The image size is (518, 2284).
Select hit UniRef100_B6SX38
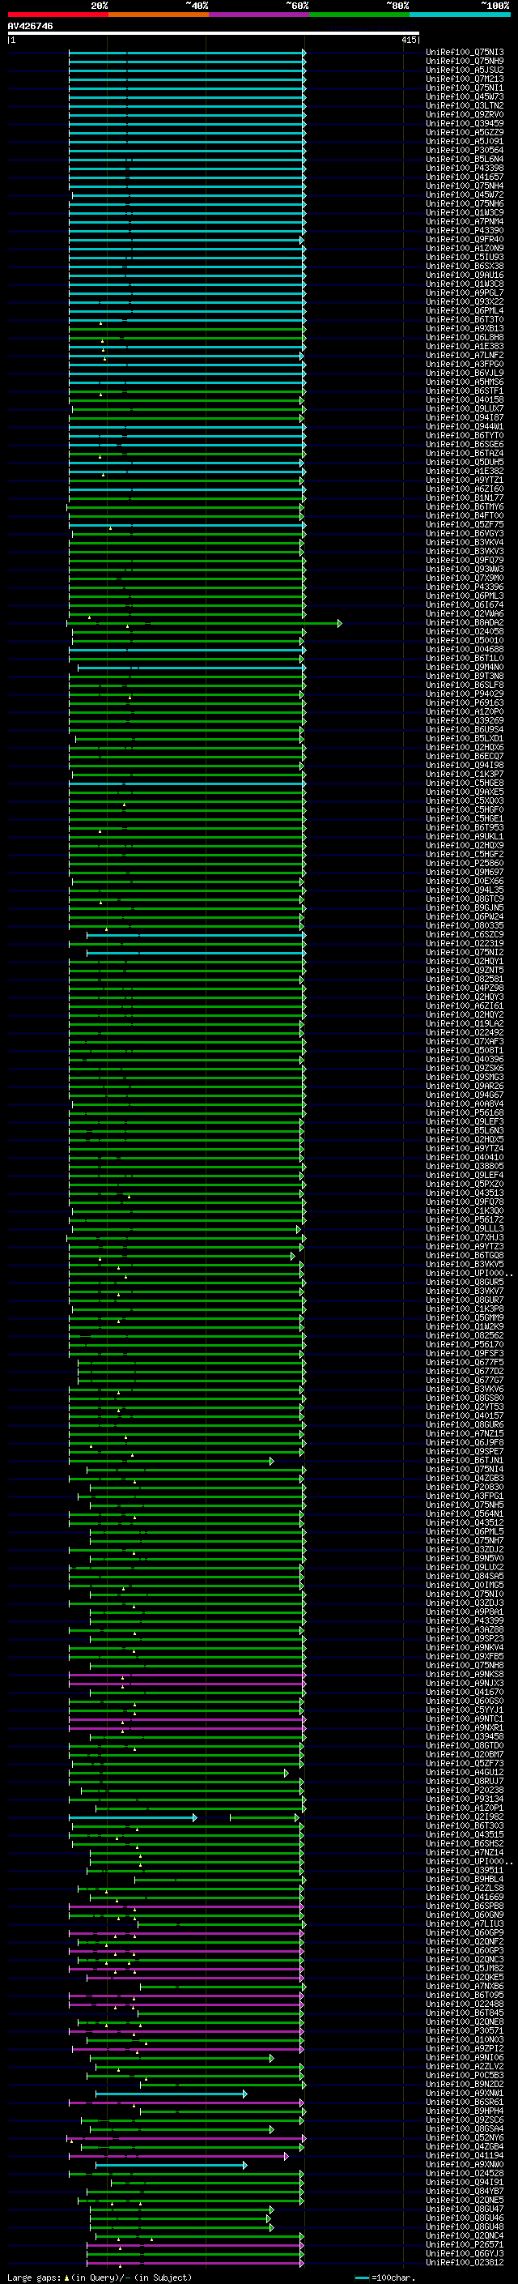[x=465, y=266]
